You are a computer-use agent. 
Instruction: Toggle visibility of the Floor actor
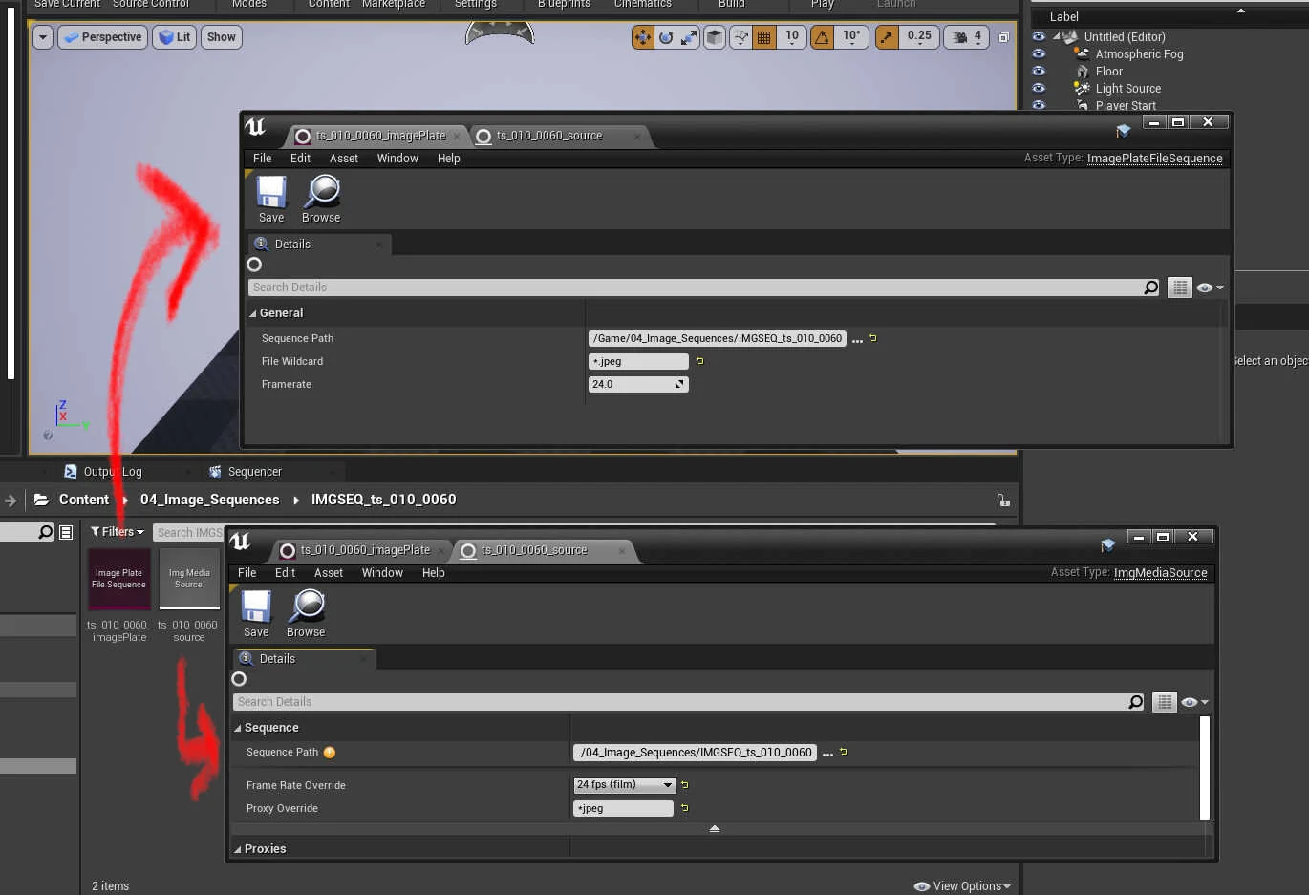click(1040, 71)
